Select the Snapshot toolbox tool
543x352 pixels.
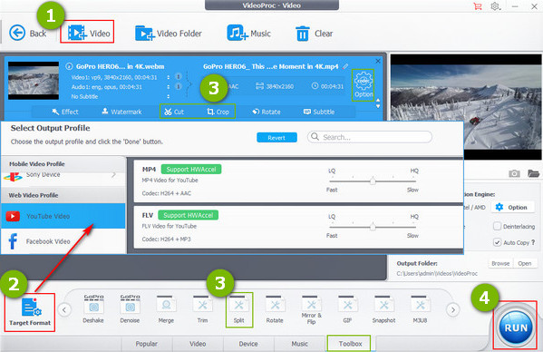[x=383, y=309]
